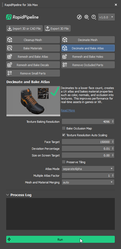121x249 pixels.
Task: Open the Atlas Mode dropdown
Action: (x=88, y=169)
